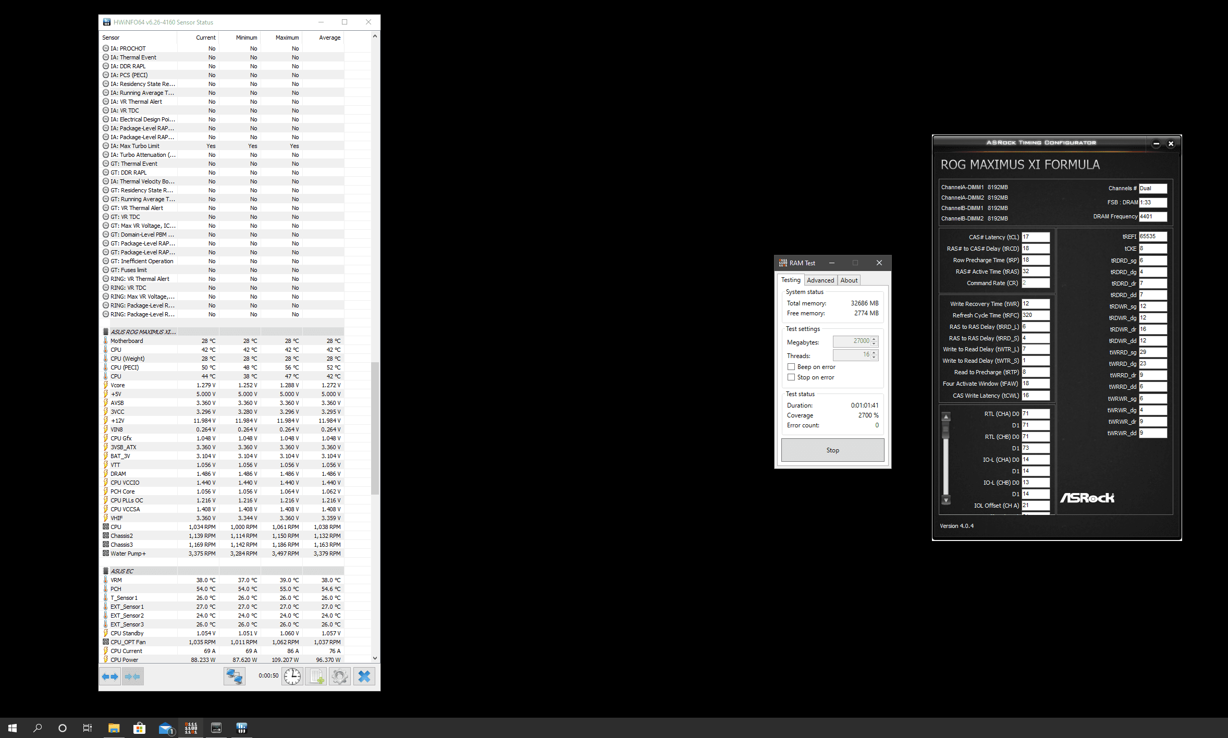The height and width of the screenshot is (738, 1228).
Task: Close ASRock Timing Configurator window
Action: (1171, 143)
